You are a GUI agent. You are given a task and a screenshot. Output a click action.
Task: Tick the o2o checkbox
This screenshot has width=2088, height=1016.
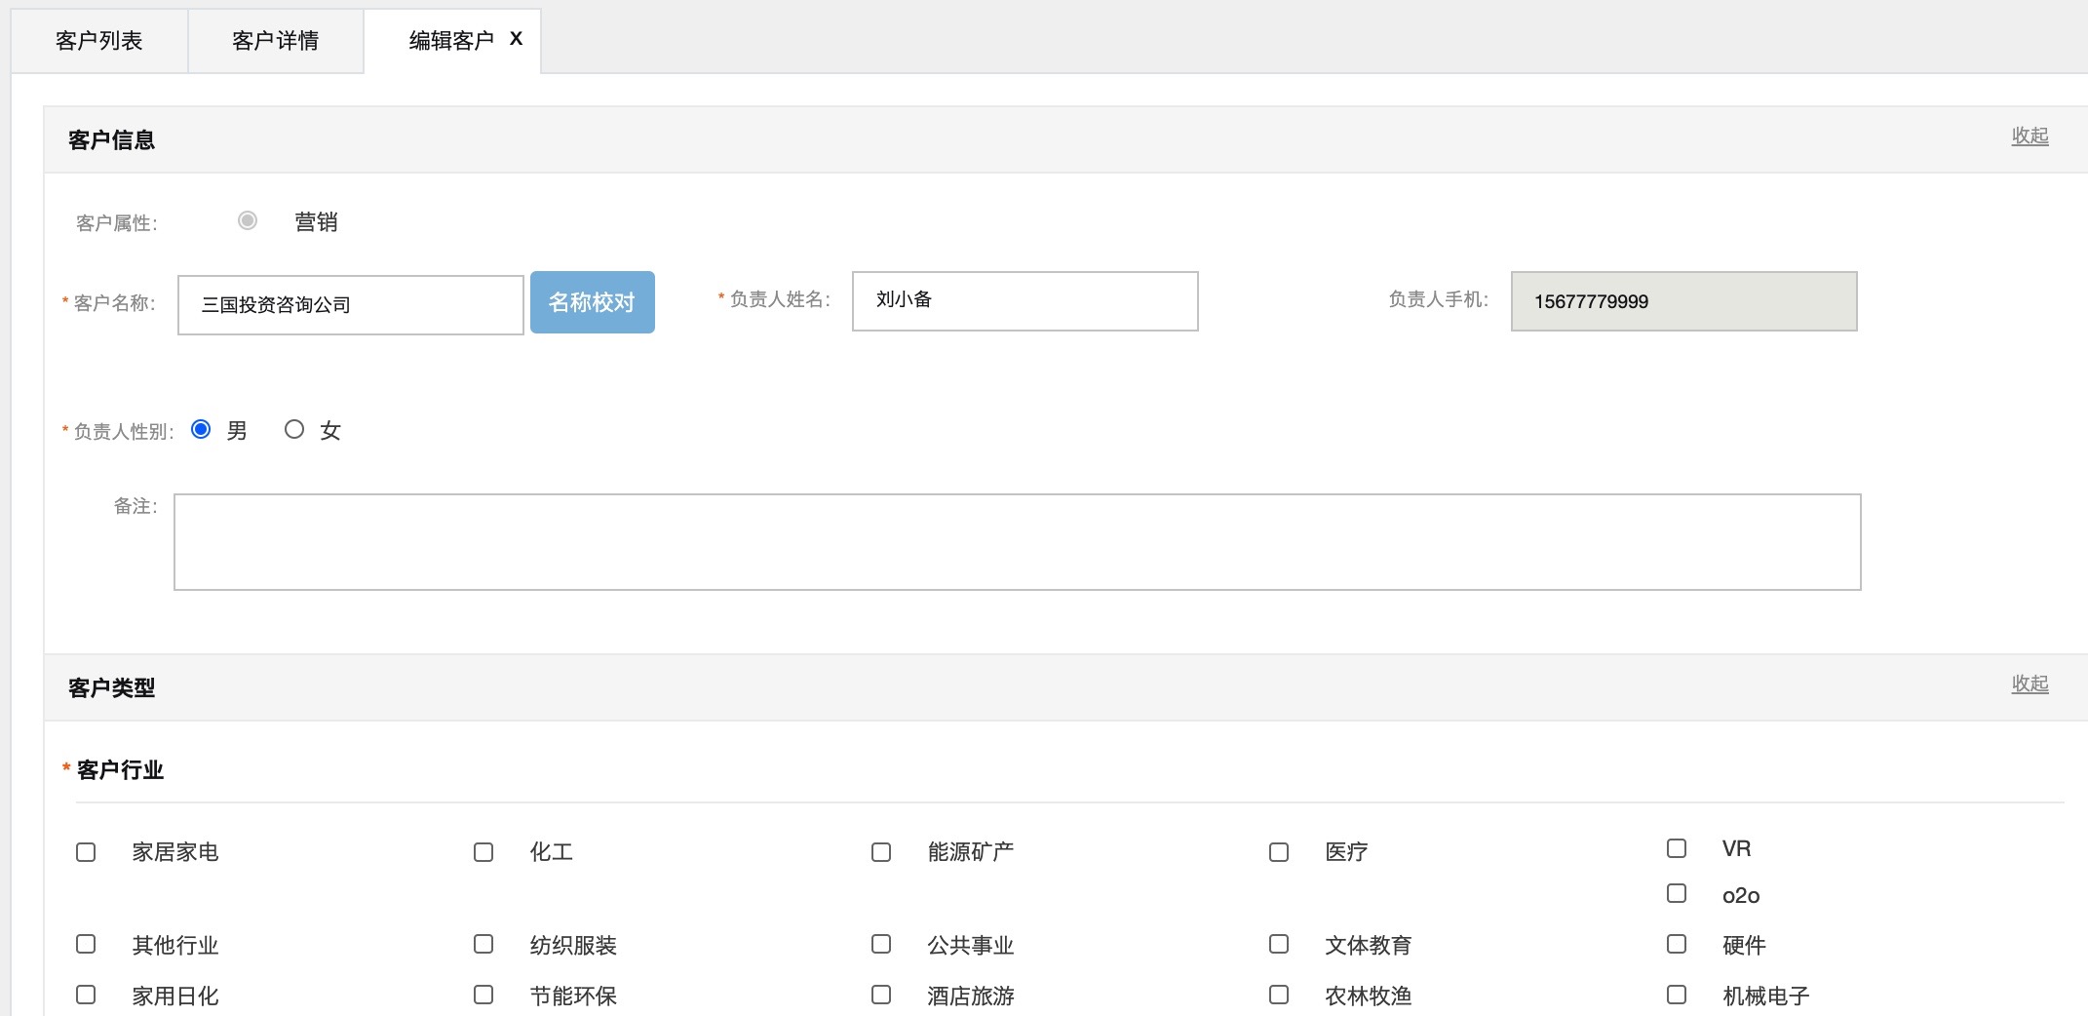[x=1677, y=894]
